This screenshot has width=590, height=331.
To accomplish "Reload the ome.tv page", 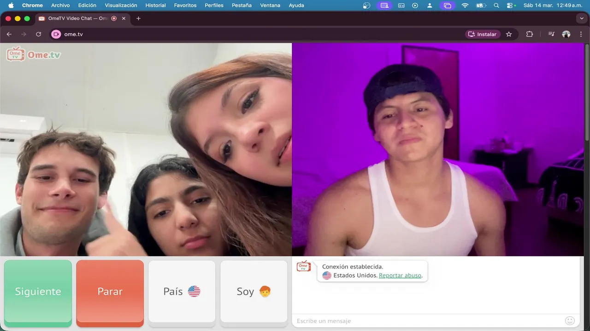I will pos(39,34).
